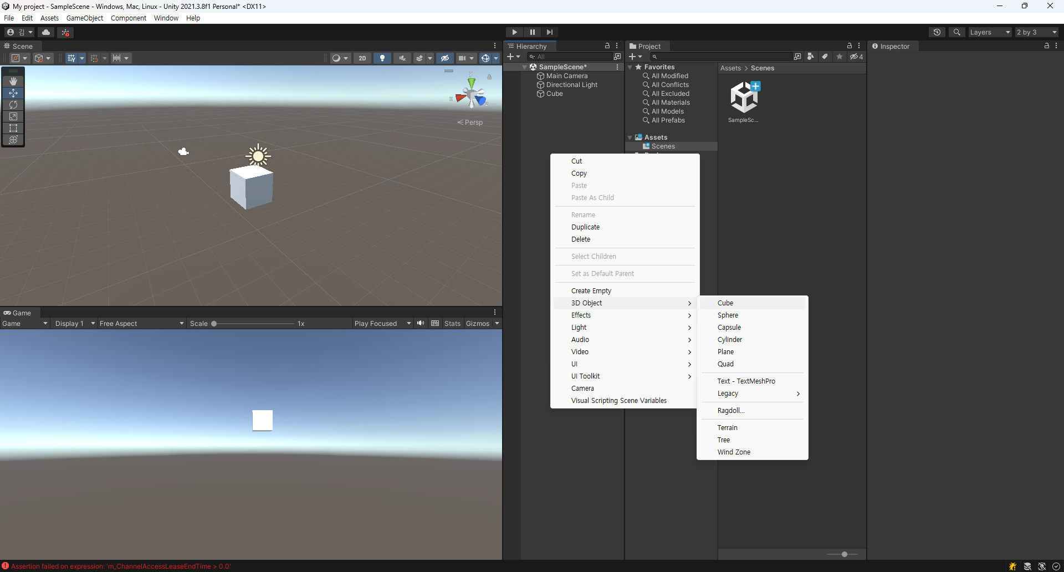Toggle Scene lighting bulb

pyautogui.click(x=382, y=58)
